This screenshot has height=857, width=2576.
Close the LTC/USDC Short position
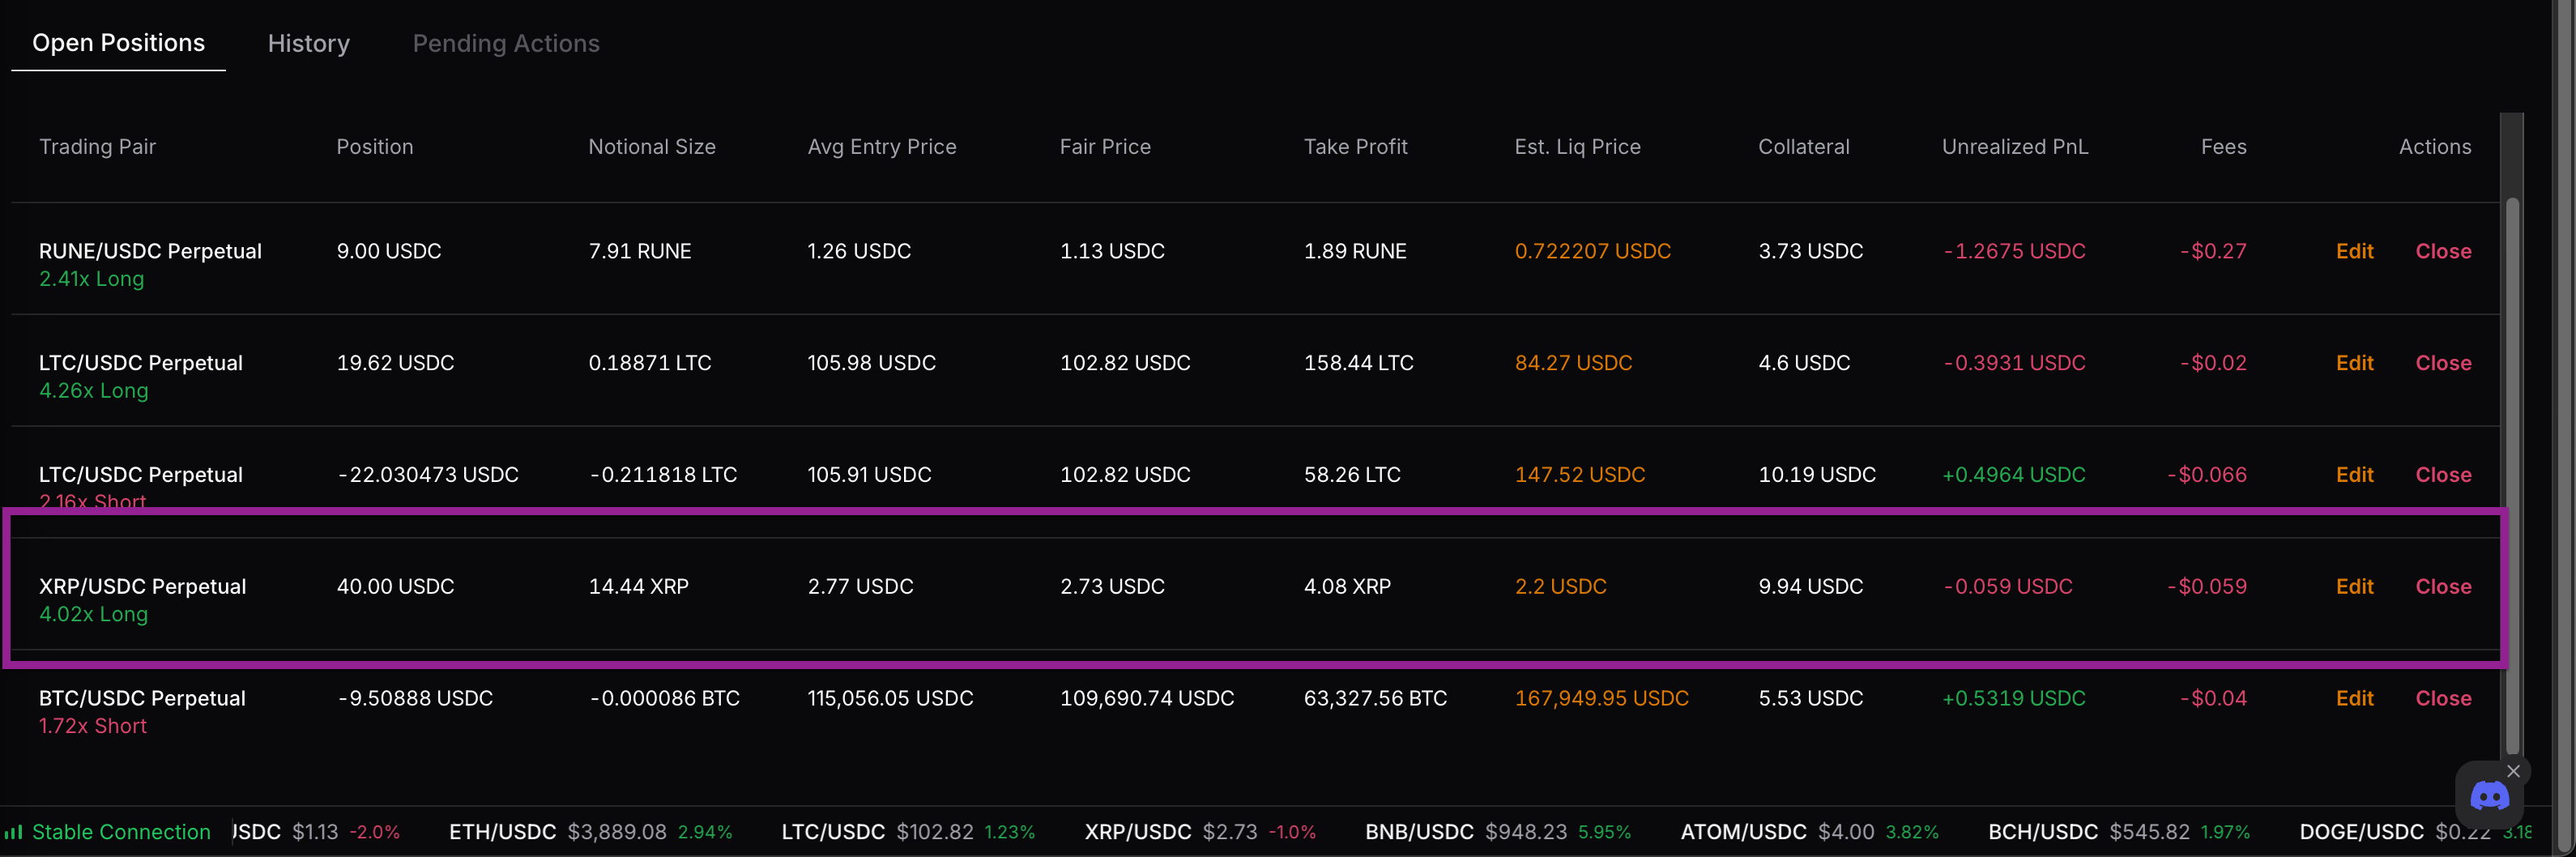(x=2442, y=475)
